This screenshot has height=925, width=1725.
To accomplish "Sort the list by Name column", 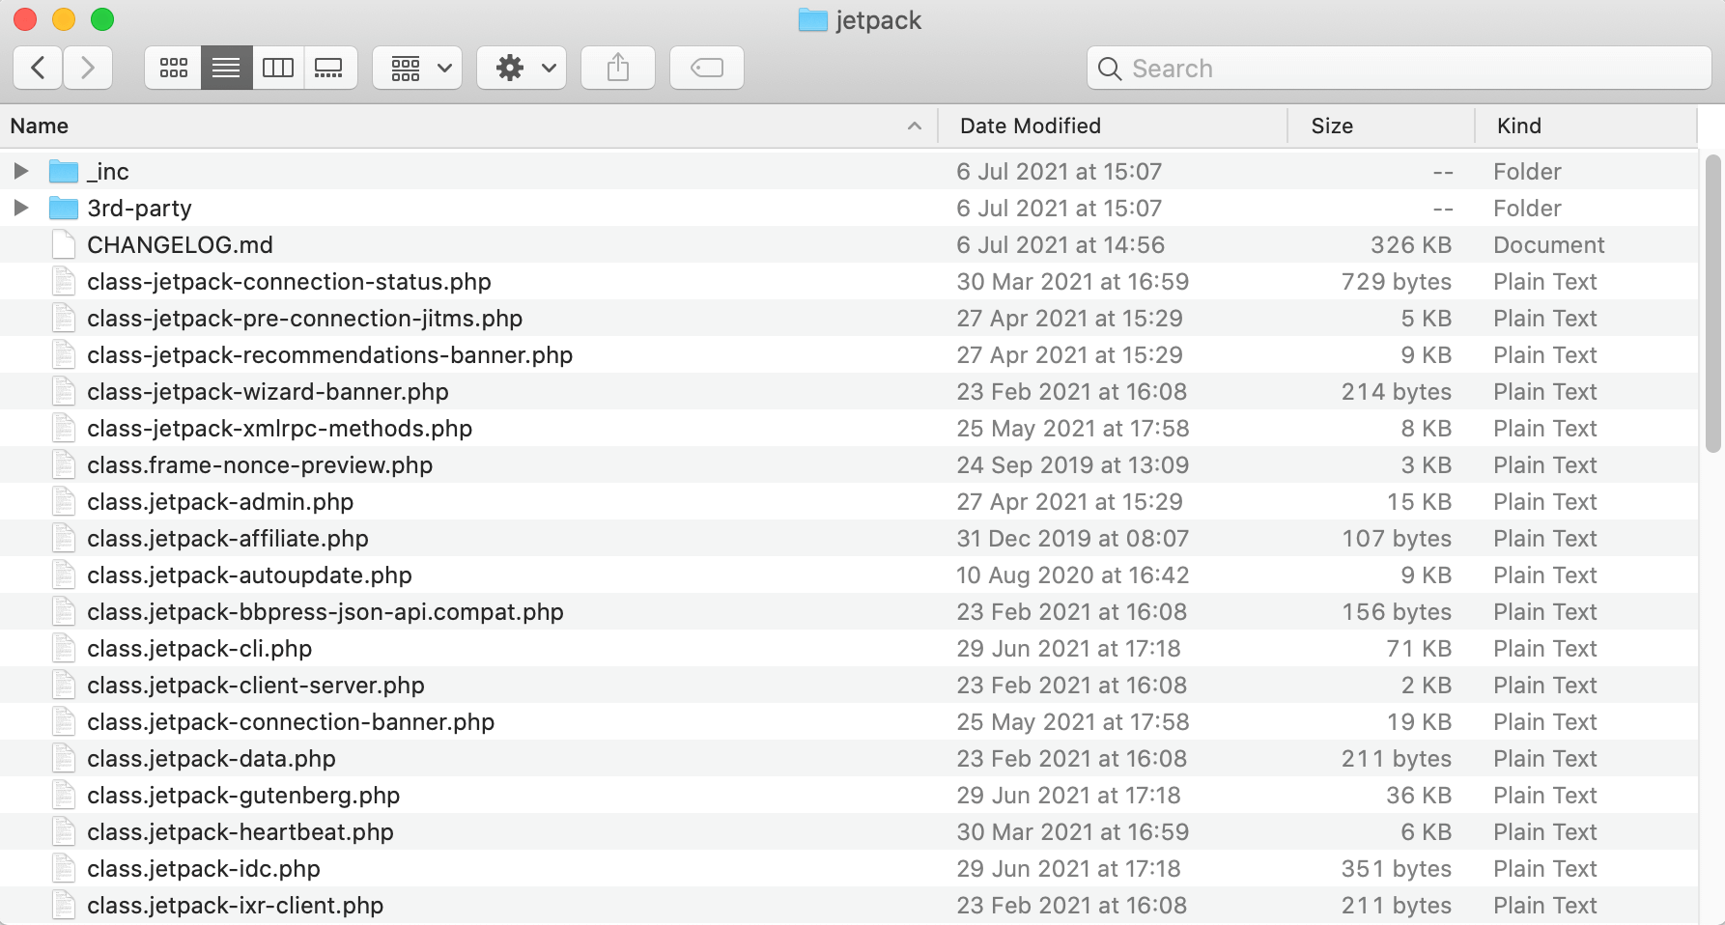I will click(40, 126).
